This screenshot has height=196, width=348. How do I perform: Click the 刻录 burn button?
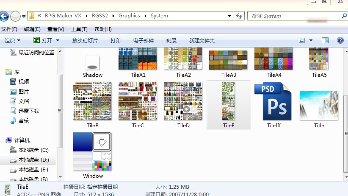coord(171,40)
